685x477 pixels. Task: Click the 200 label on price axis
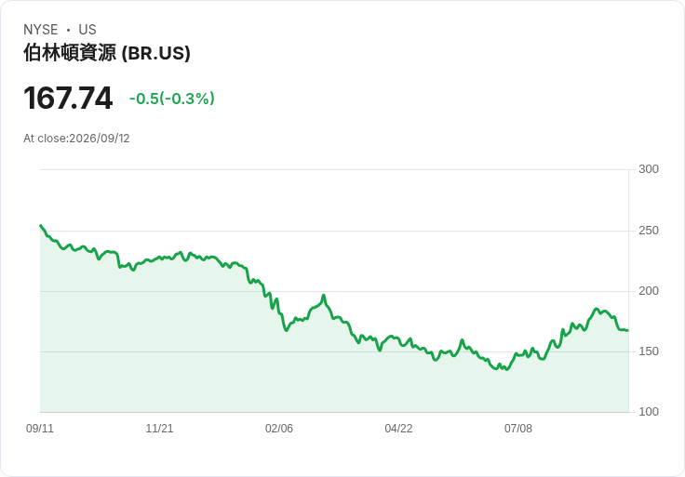pos(649,291)
